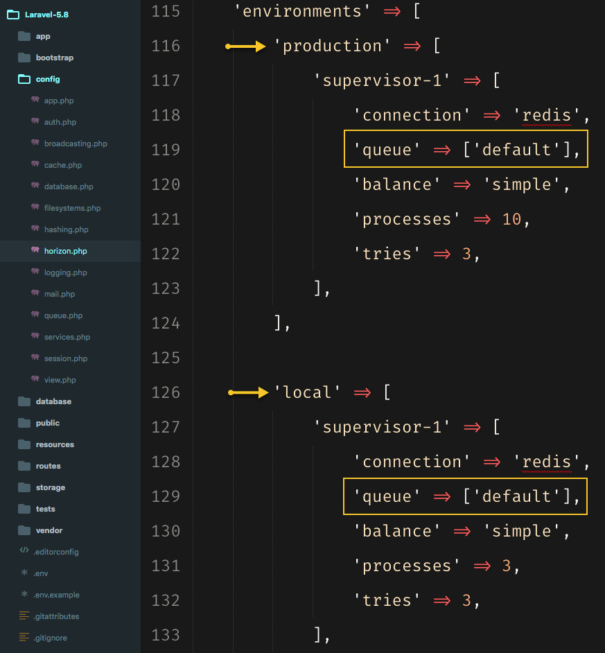The width and height of the screenshot is (605, 653).
Task: Expand the routes folder
Action: (x=49, y=466)
